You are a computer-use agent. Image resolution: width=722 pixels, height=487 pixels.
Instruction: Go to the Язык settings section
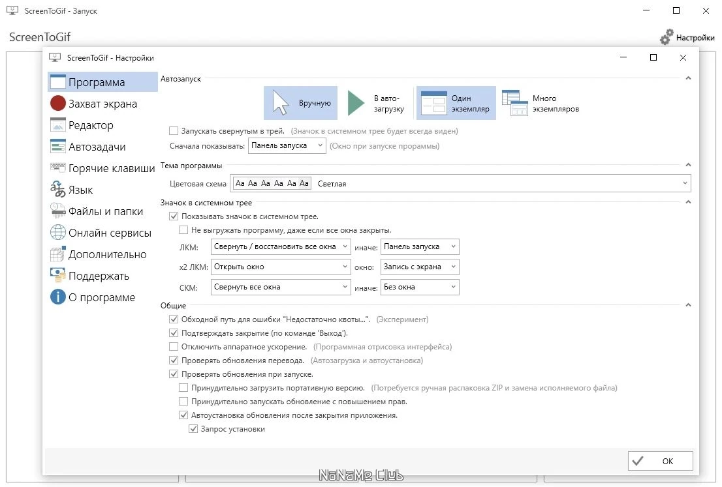click(102, 190)
